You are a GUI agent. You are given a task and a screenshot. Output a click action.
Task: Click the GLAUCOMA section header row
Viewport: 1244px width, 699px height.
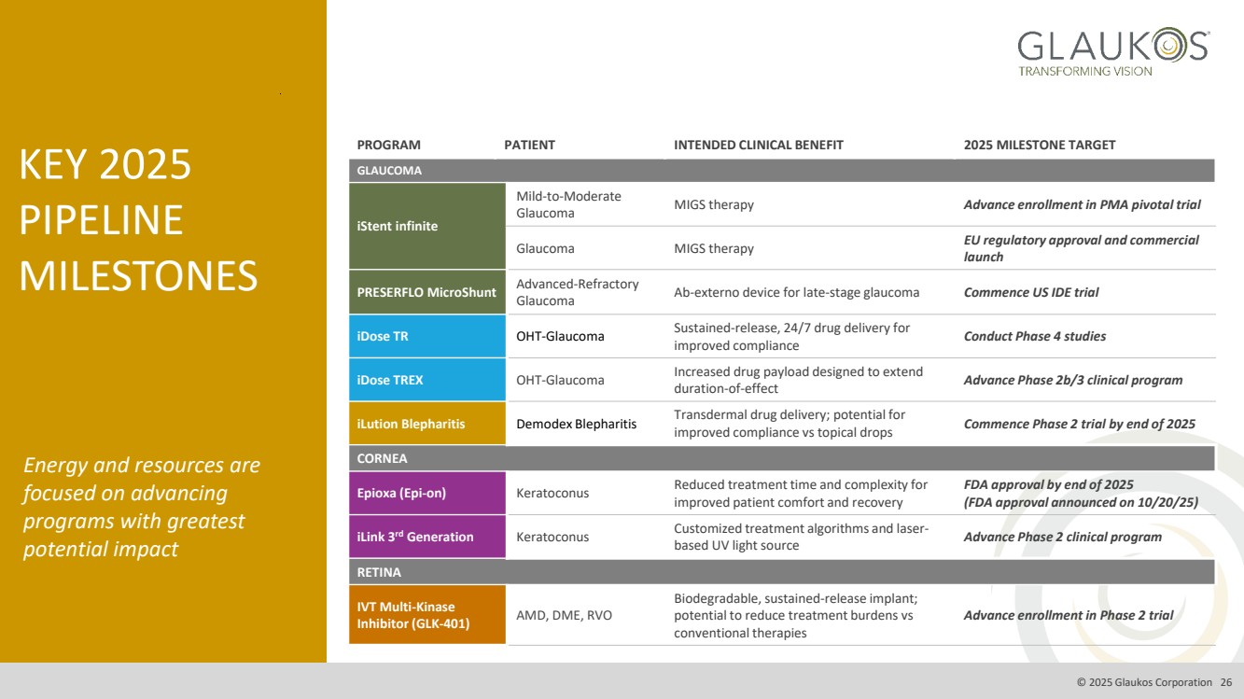781,171
